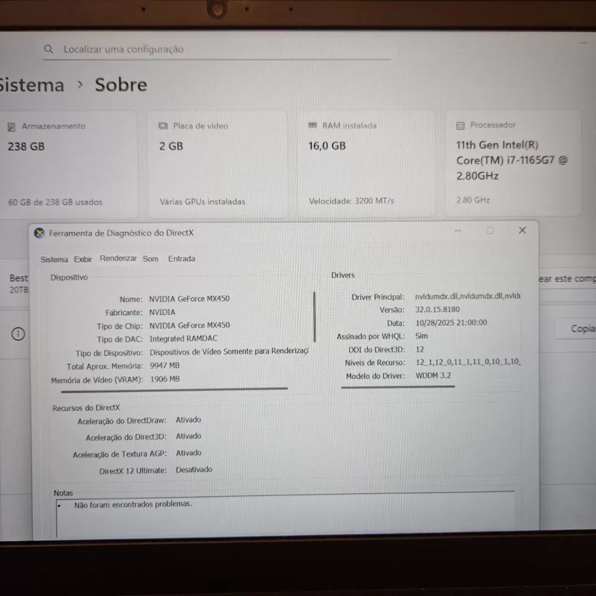Select the Renderizar tab
Screen dimensions: 596x596
[118, 259]
